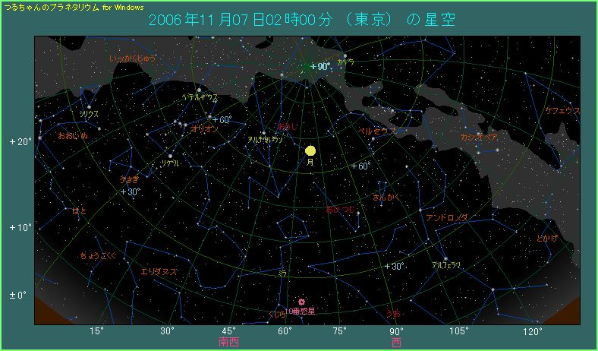The width and height of the screenshot is (598, 351).
Task: Select the Rigel star (リゲル)
Action: pos(170,157)
